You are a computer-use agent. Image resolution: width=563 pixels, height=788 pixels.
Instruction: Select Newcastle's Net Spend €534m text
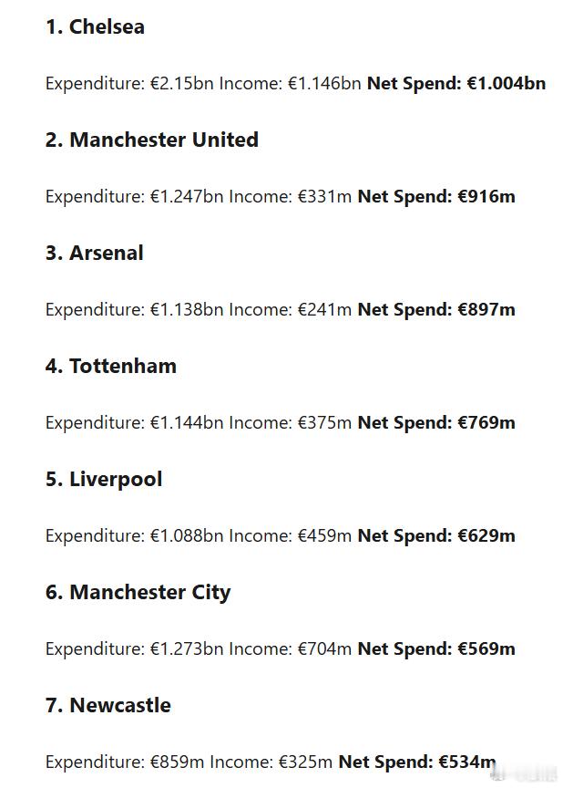point(417,762)
